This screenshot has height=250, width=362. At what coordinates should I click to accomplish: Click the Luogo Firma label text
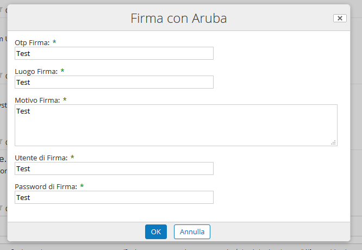point(36,72)
